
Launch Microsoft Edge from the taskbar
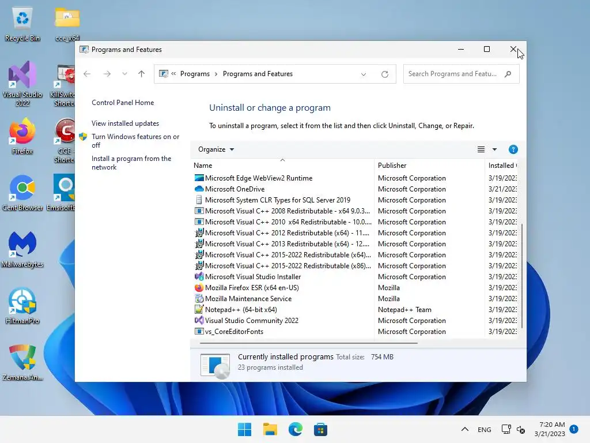pyautogui.click(x=296, y=429)
